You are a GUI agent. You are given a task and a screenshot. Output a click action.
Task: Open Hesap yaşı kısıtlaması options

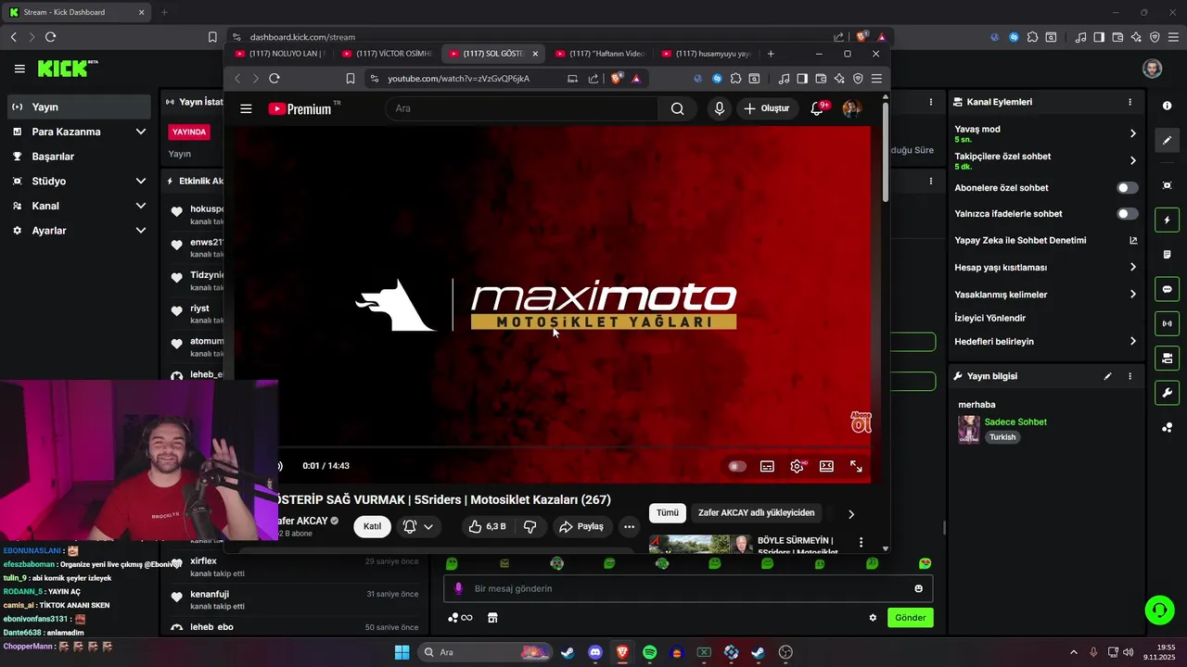1045,267
